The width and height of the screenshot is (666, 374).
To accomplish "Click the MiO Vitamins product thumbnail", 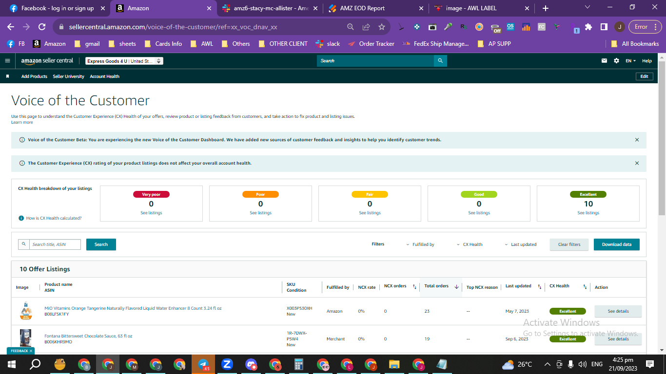I will click(x=25, y=311).
